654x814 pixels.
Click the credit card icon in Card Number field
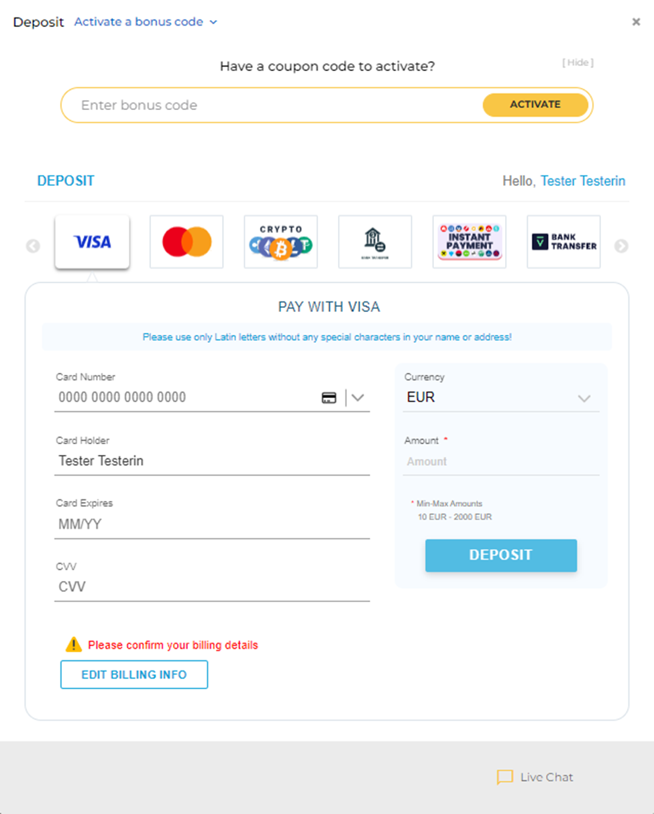point(329,398)
